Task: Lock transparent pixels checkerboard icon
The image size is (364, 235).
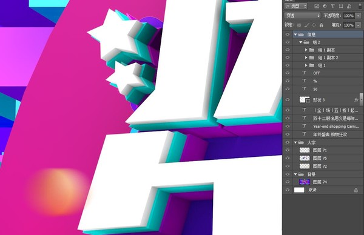Action: pos(299,25)
